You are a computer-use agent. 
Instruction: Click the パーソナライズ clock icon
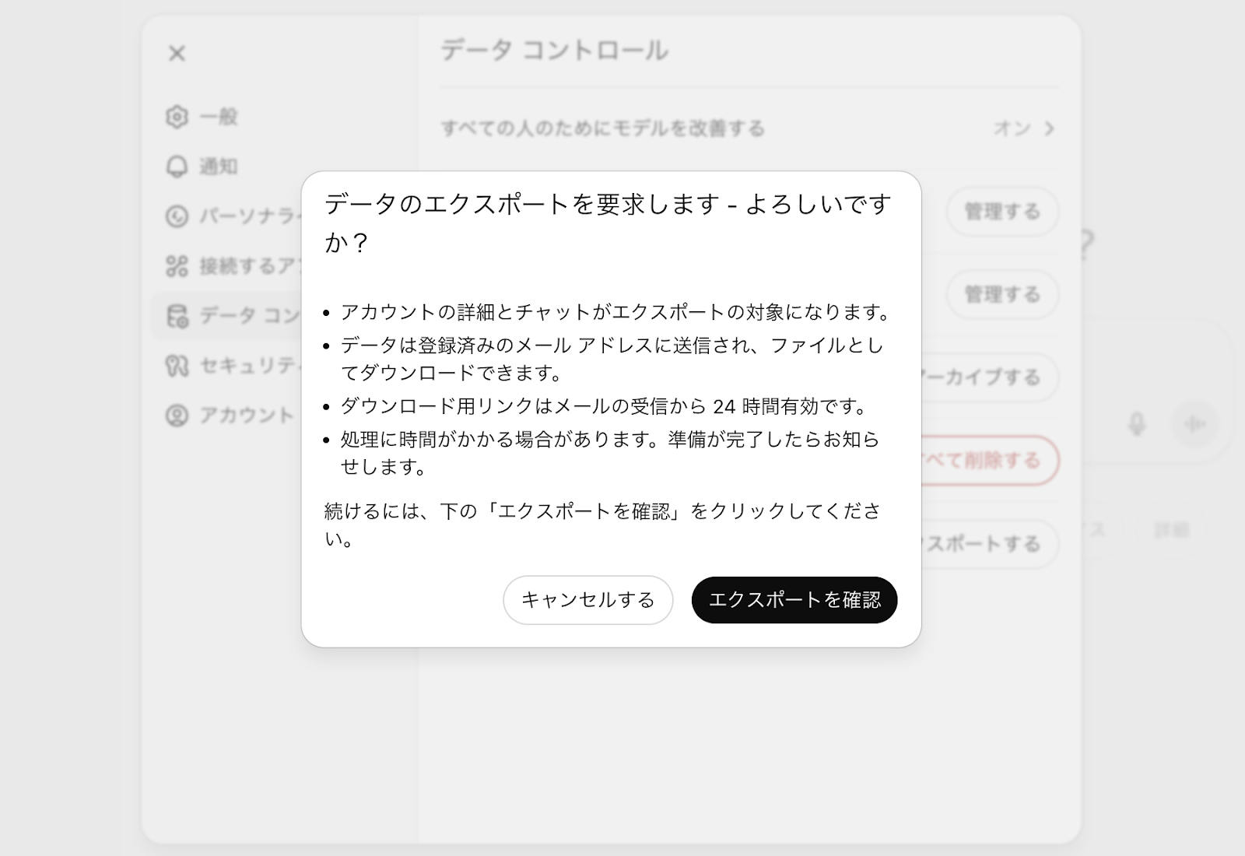177,215
